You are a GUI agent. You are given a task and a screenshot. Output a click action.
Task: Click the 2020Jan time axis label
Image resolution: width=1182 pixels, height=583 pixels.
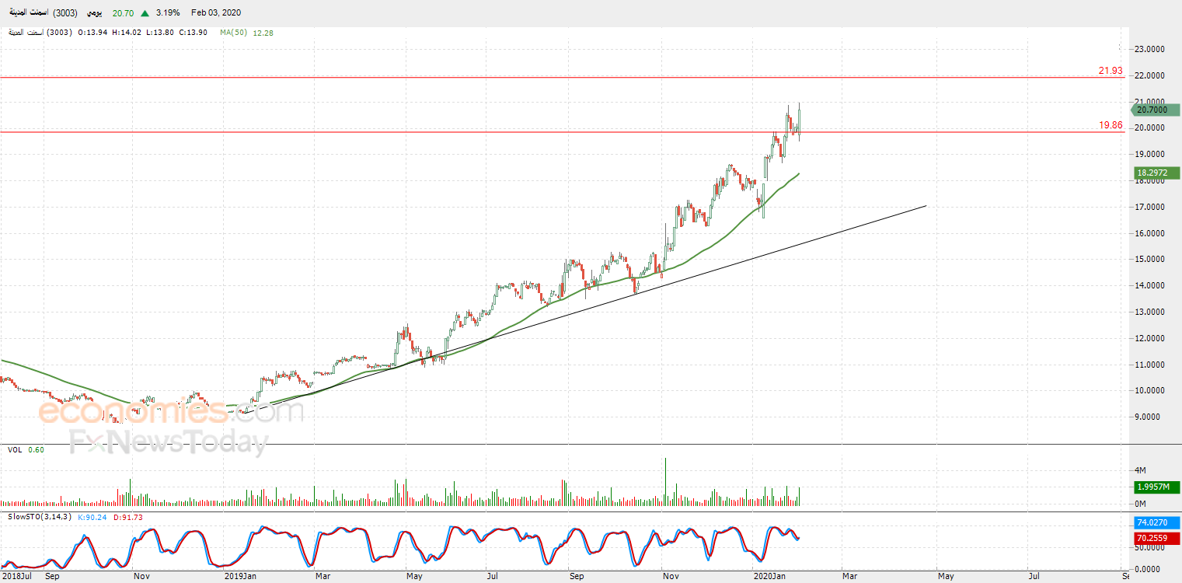pyautogui.click(x=770, y=577)
